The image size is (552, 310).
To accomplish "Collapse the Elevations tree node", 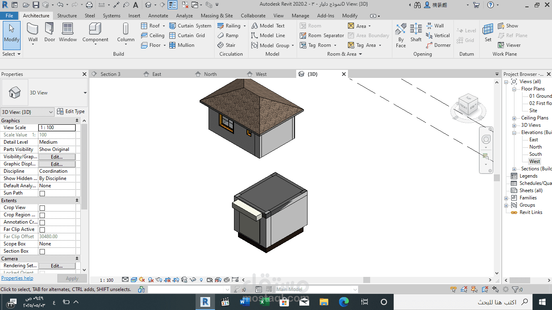I will click(514, 133).
